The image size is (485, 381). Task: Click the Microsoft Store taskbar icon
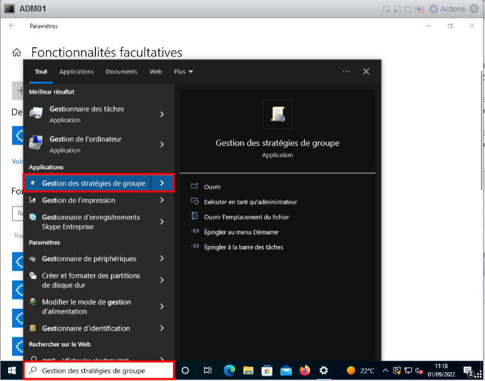[x=267, y=370]
